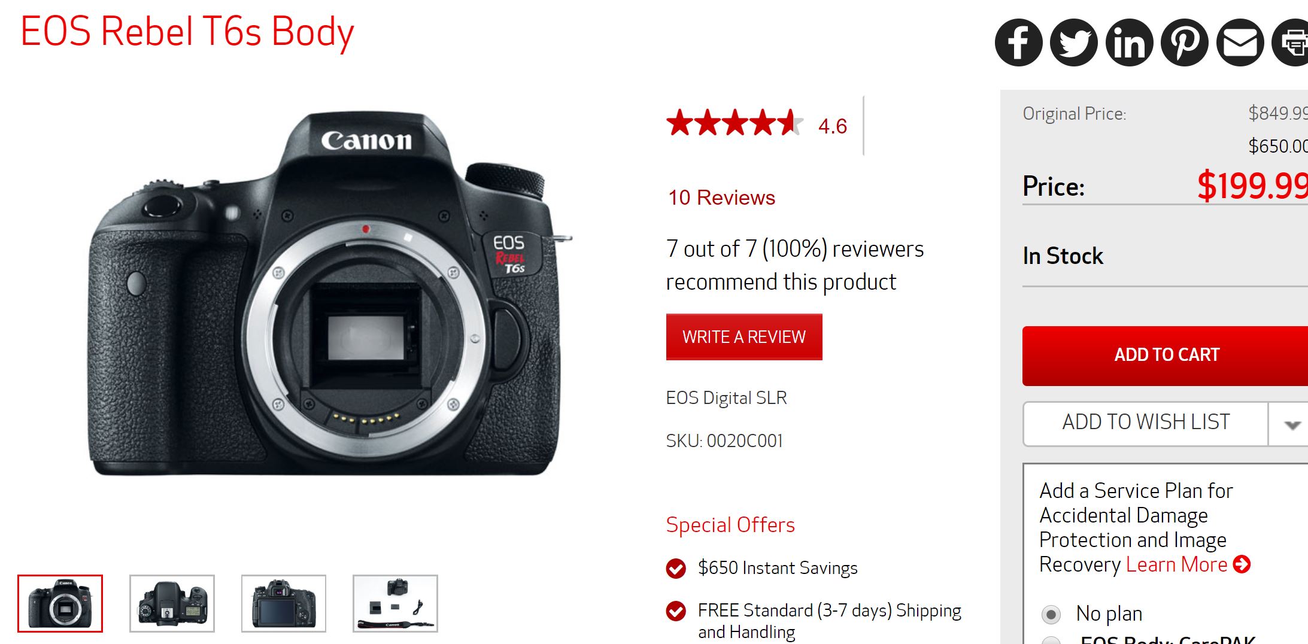The image size is (1308, 644).
Task: View the box contents thumbnail
Action: [x=395, y=603]
